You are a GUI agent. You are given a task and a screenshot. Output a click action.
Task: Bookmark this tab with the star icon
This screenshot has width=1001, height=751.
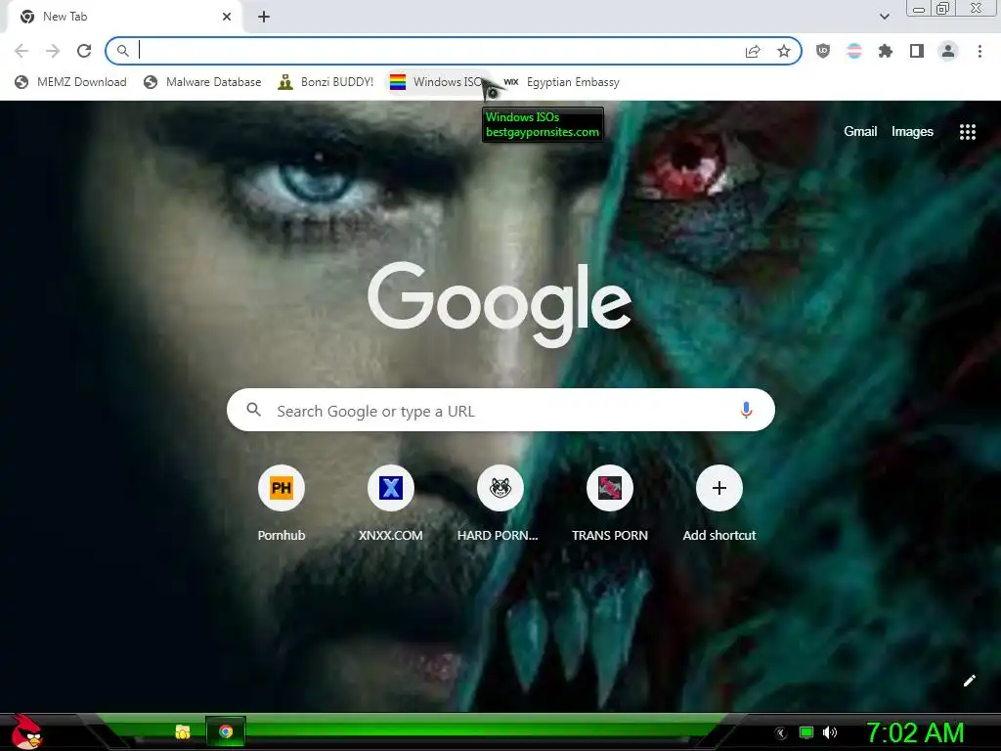784,51
